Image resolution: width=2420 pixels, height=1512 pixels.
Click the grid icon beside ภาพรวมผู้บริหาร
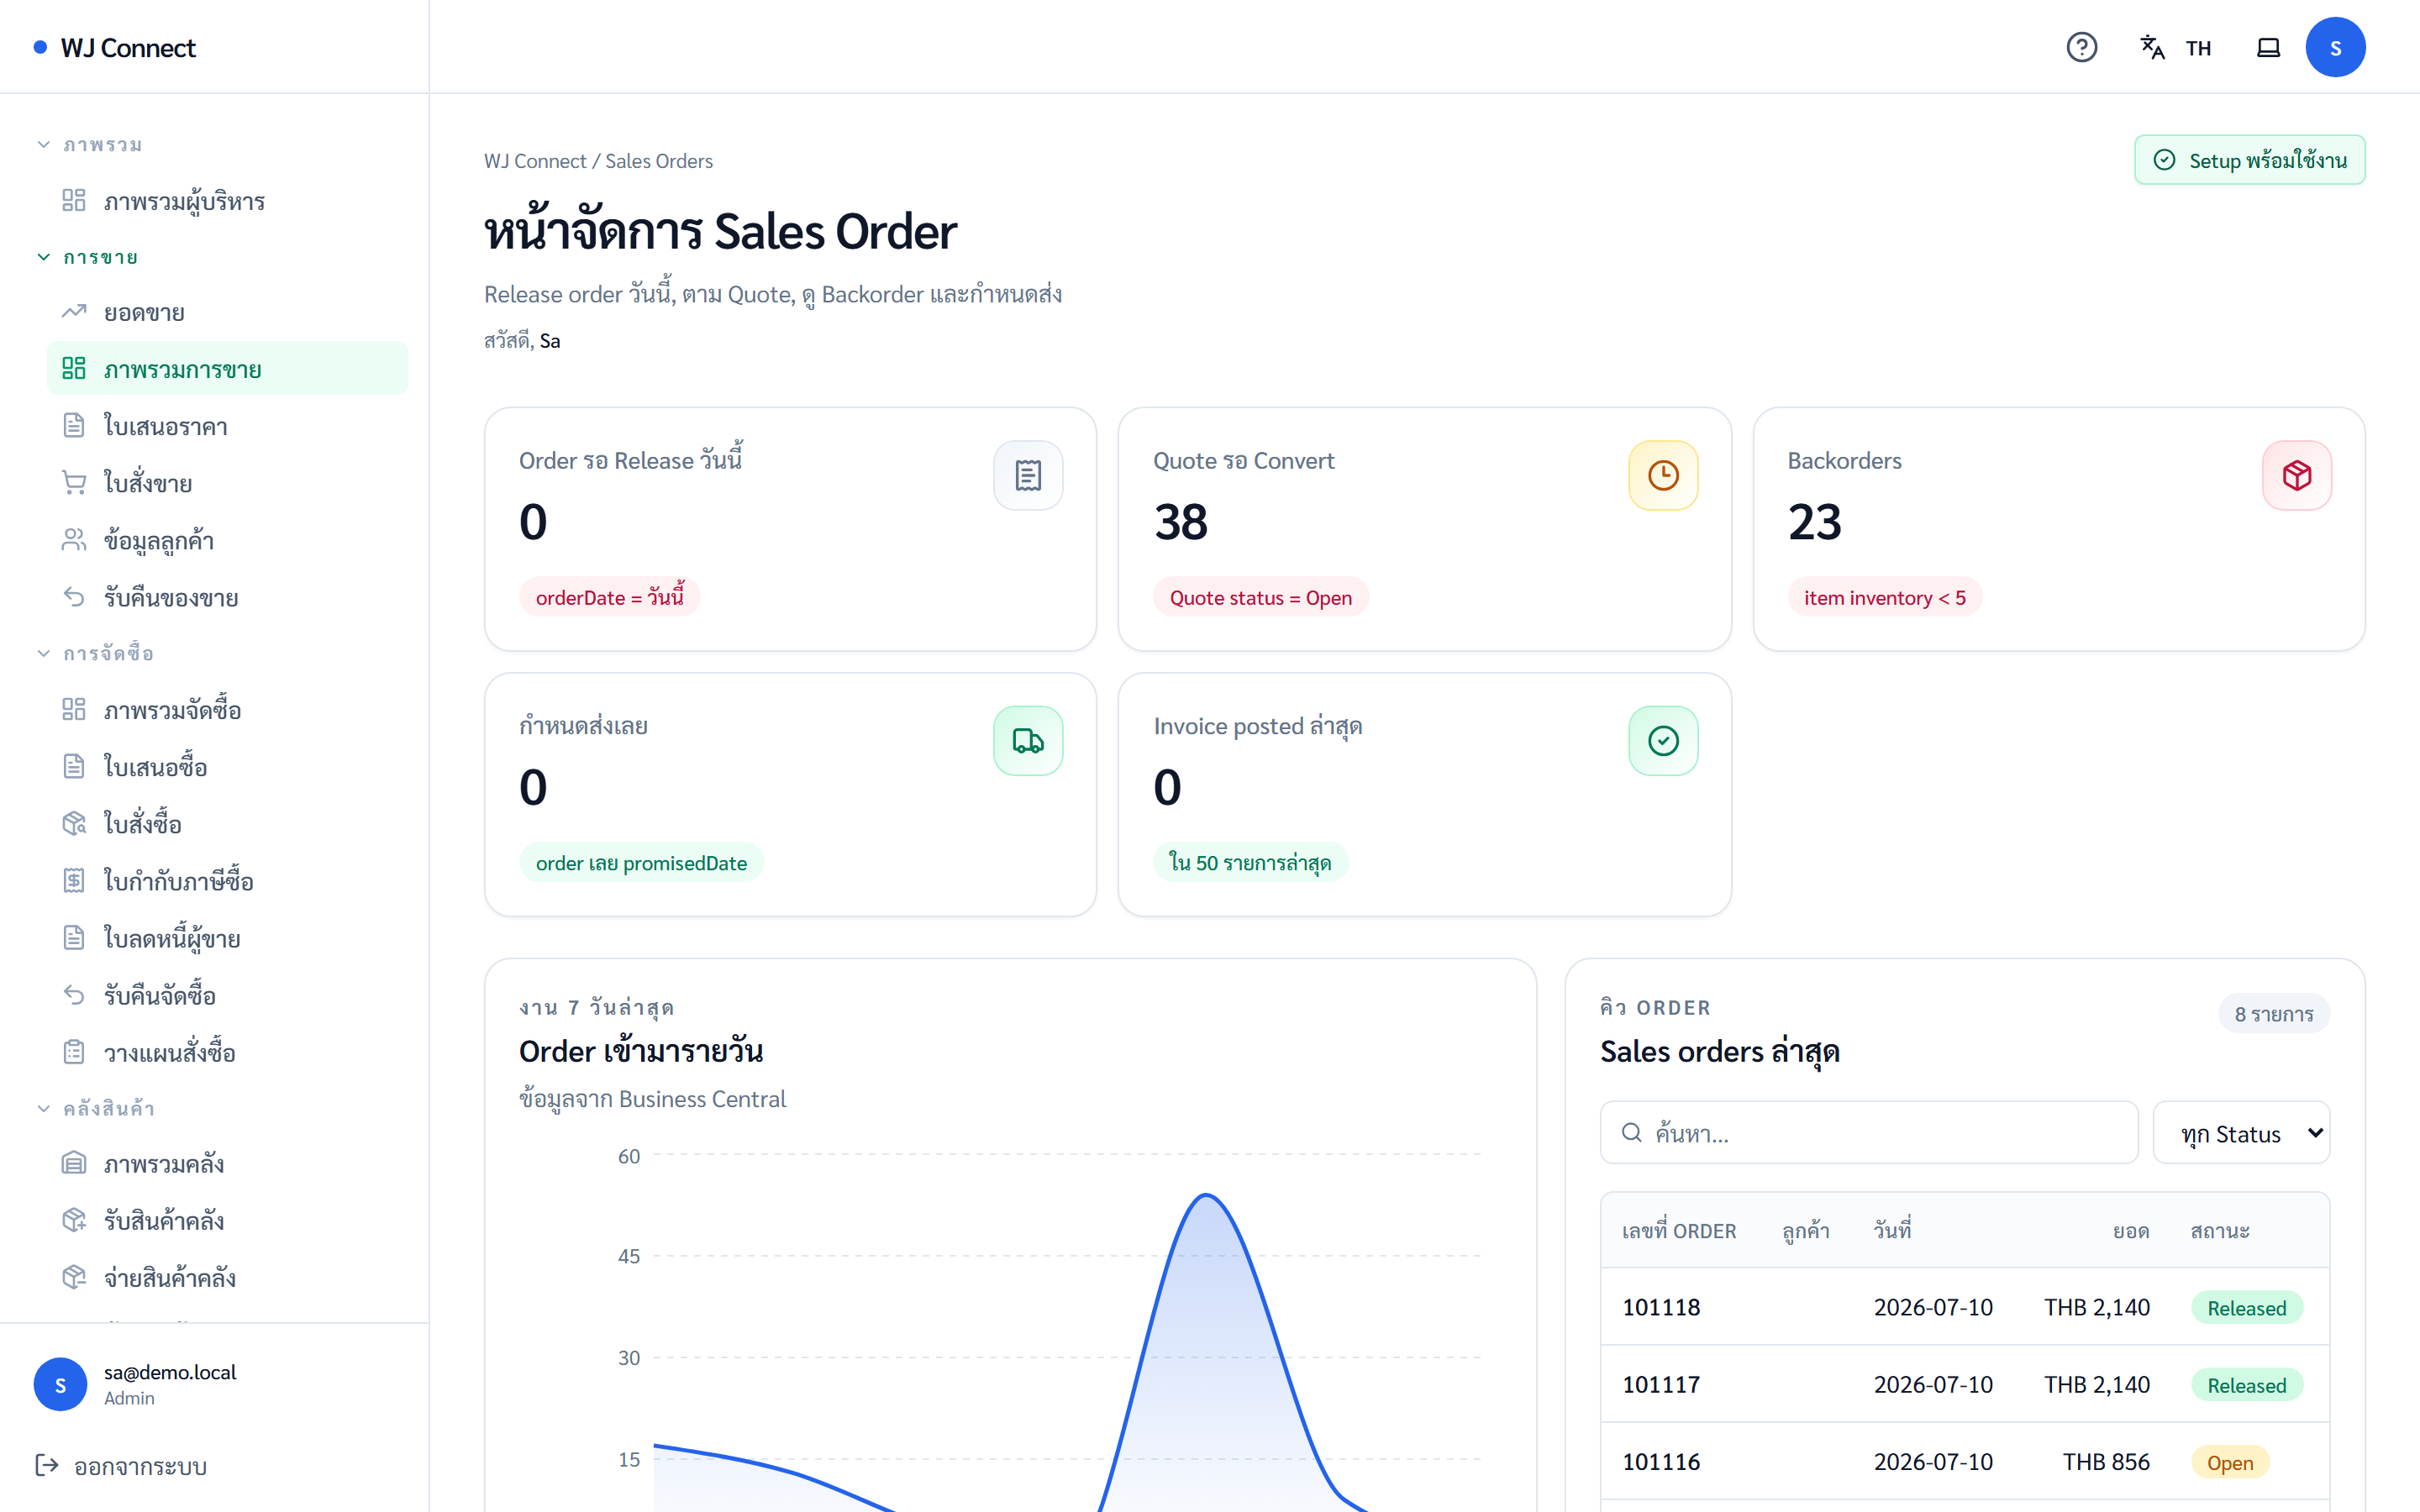(74, 200)
